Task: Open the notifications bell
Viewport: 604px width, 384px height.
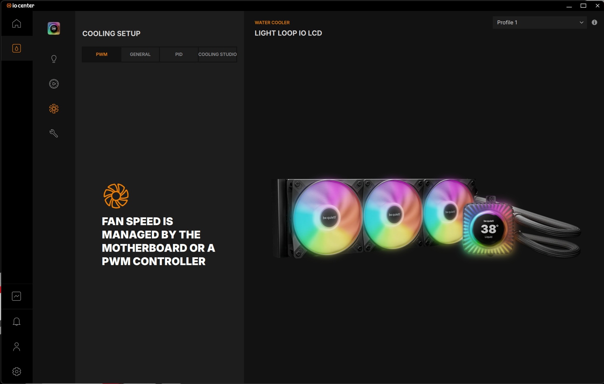Action: click(x=17, y=322)
